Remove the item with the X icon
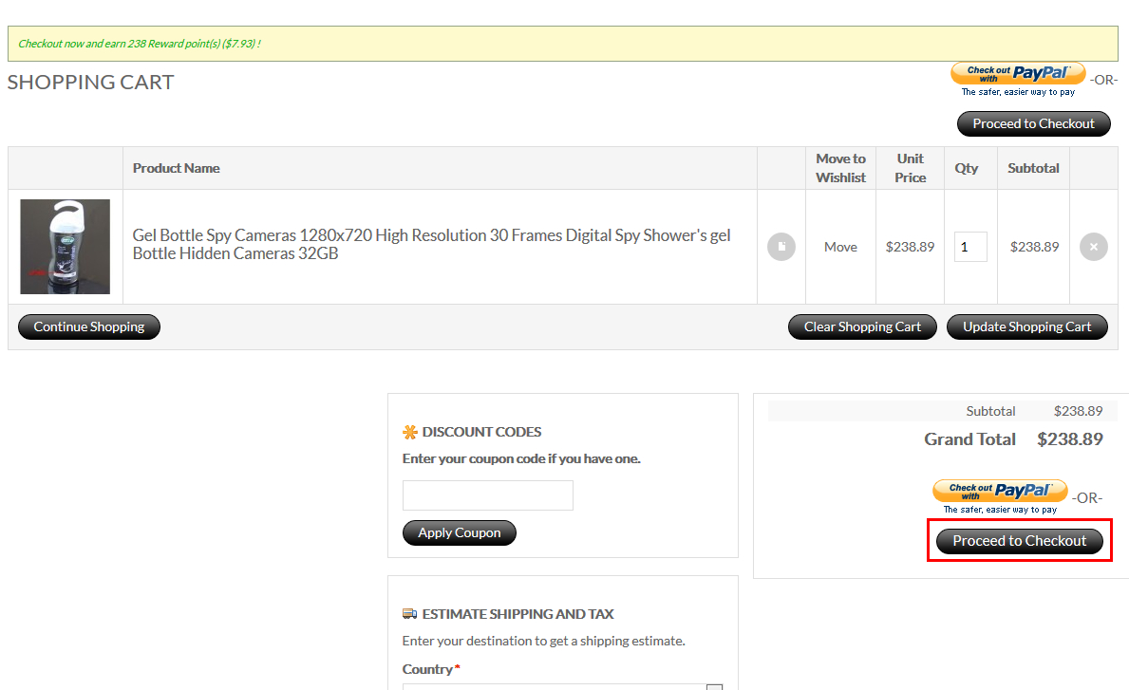This screenshot has height=690, width=1129. [x=1093, y=247]
